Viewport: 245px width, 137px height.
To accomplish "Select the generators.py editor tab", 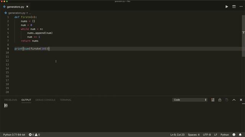I will tap(15, 7).
